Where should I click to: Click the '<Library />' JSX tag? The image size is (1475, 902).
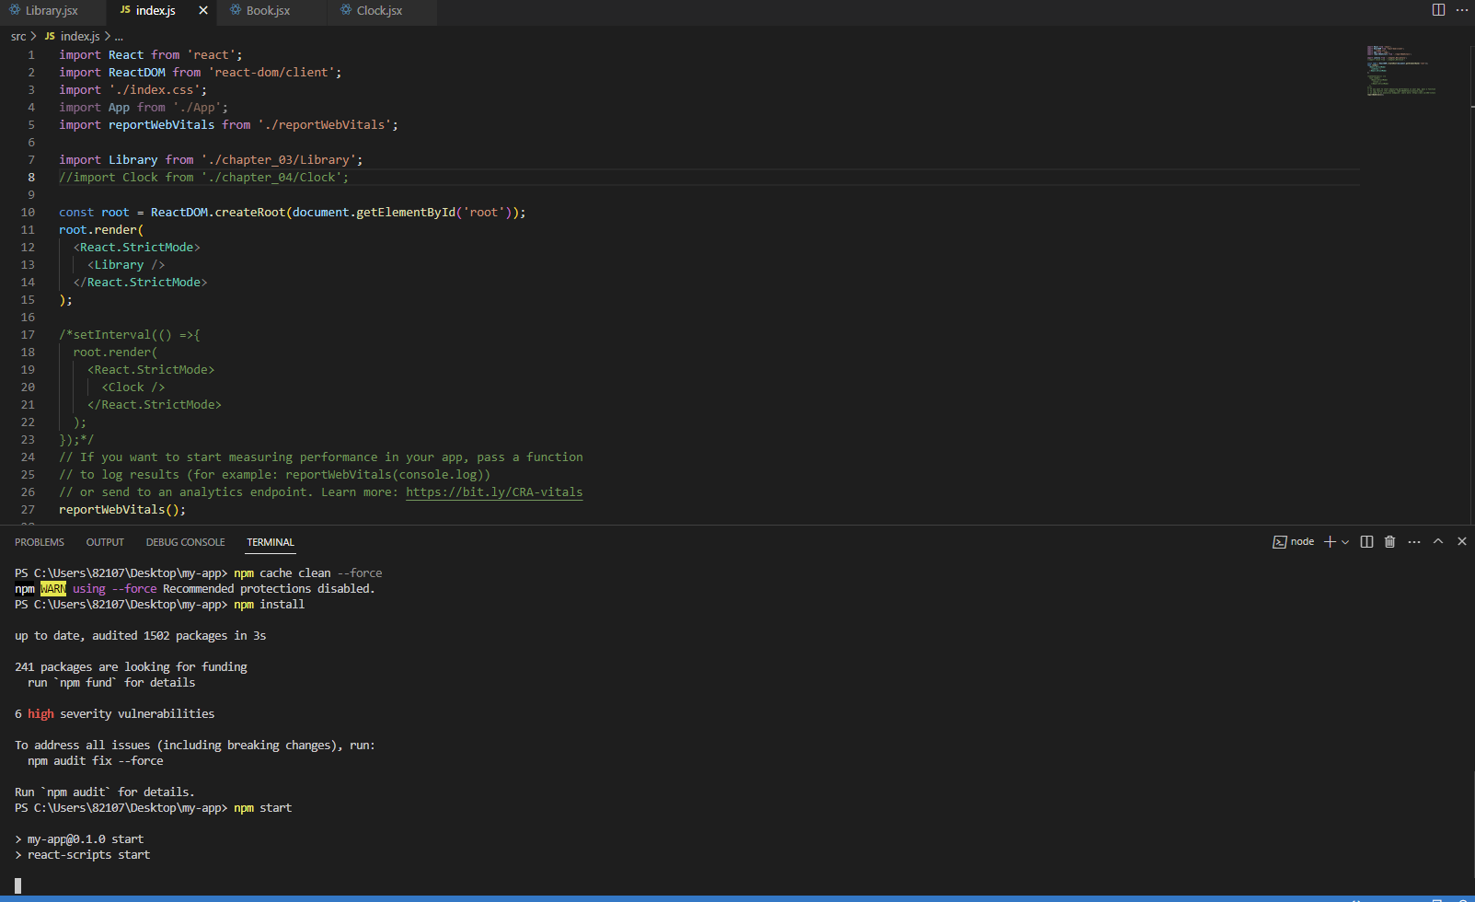(126, 264)
